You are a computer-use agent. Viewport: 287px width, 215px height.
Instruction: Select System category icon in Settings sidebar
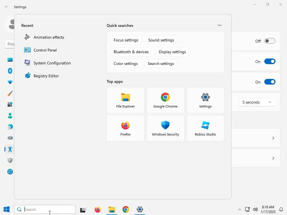10,60
